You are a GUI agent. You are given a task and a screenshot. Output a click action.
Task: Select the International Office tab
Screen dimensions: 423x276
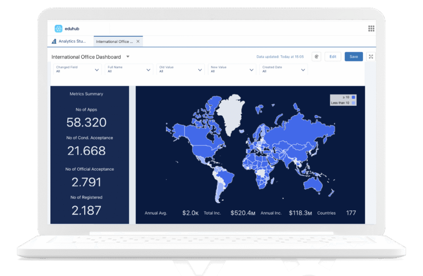[114, 41]
